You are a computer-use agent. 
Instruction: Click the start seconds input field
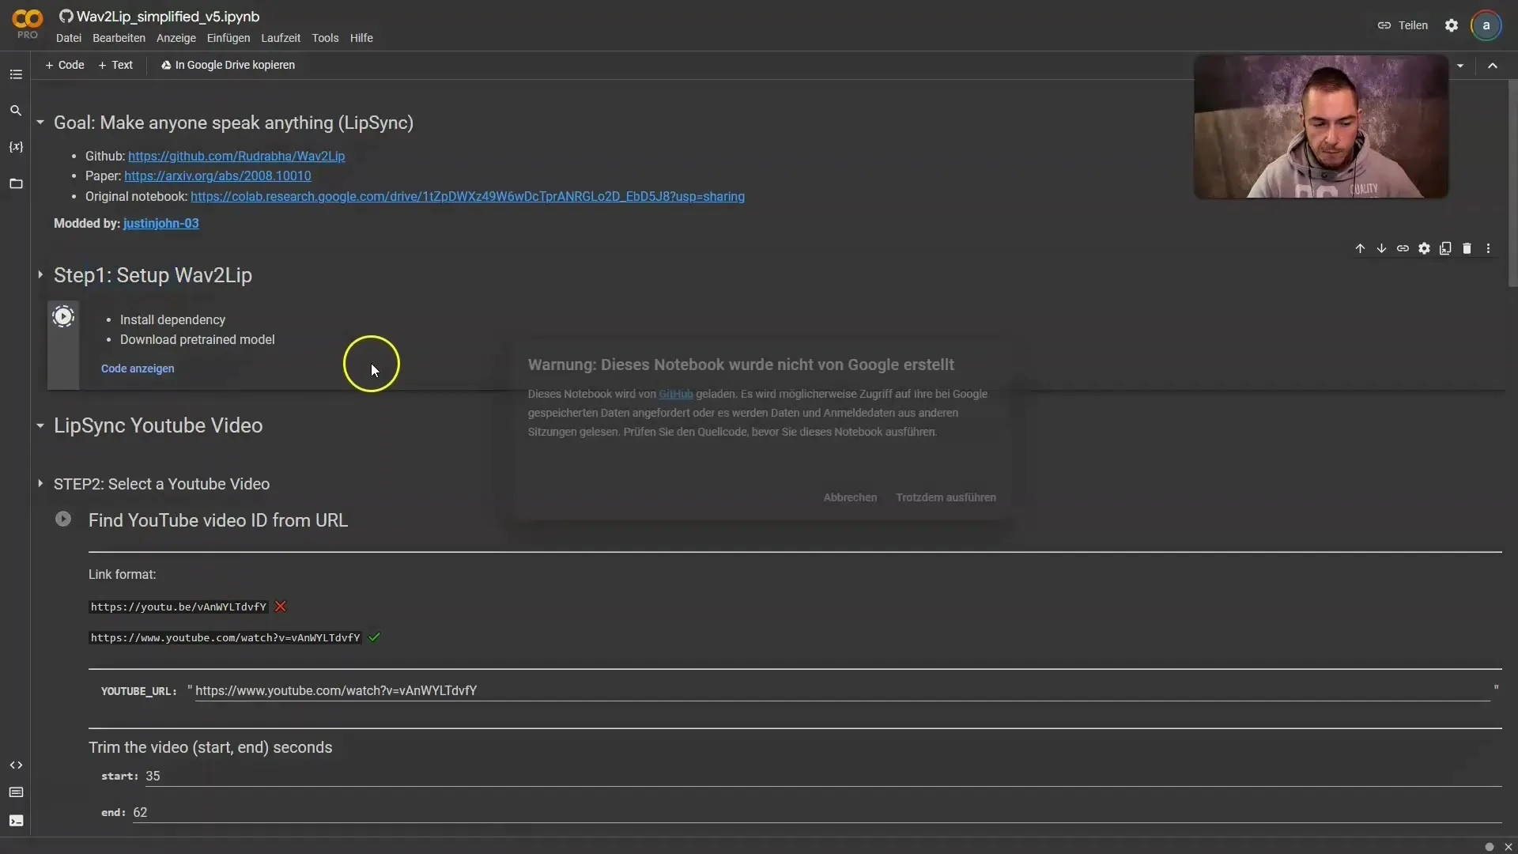(x=823, y=776)
